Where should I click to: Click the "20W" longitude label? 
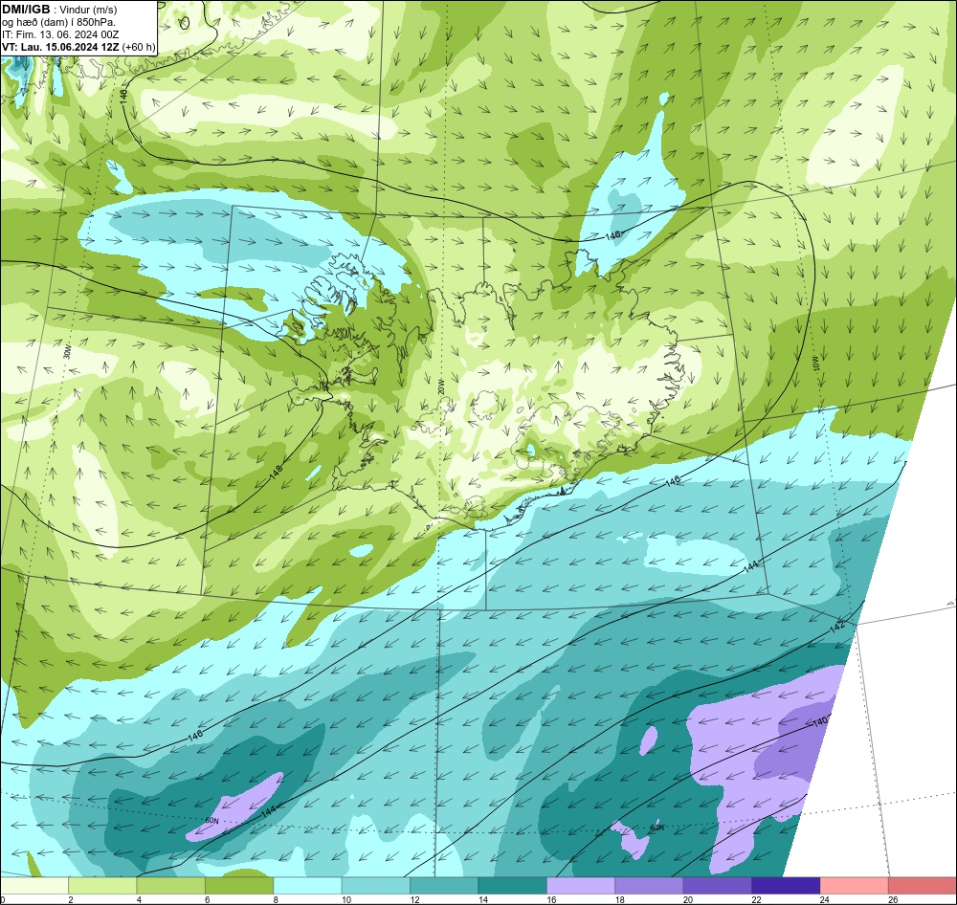tap(441, 386)
